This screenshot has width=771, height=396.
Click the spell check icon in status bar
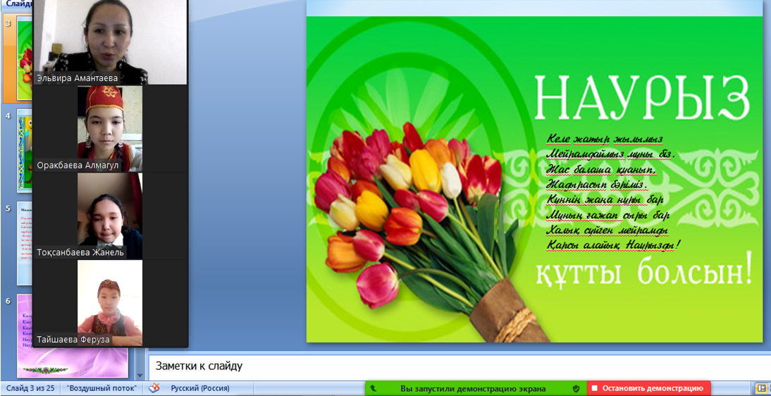pyautogui.click(x=155, y=388)
